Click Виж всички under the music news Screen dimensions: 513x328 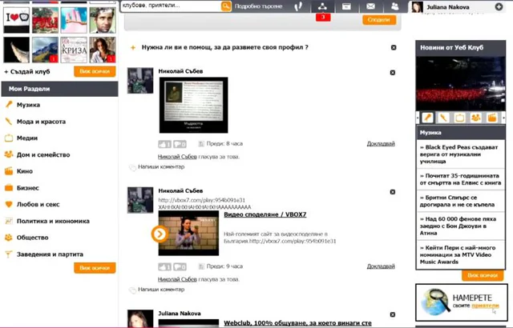tap(483, 275)
